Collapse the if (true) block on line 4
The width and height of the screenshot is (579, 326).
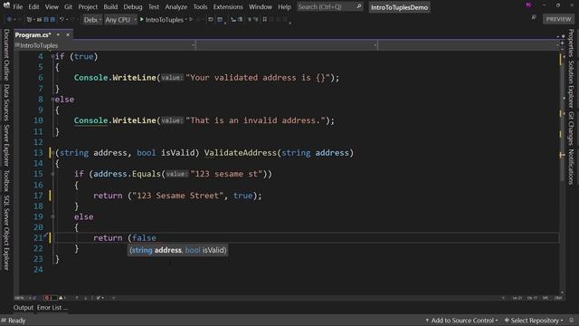click(52, 56)
